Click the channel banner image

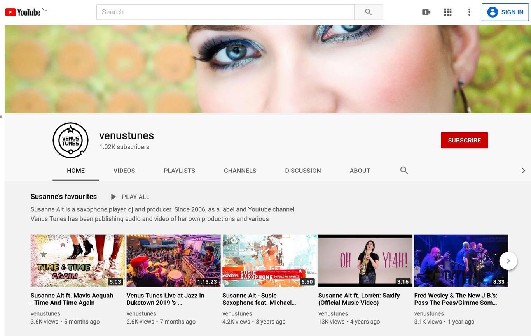(268, 69)
